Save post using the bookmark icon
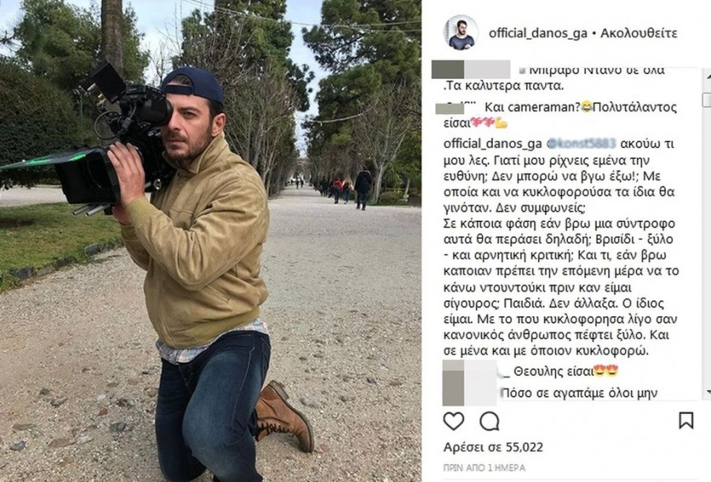Screen dimensions: 711x482 pyautogui.click(x=686, y=420)
